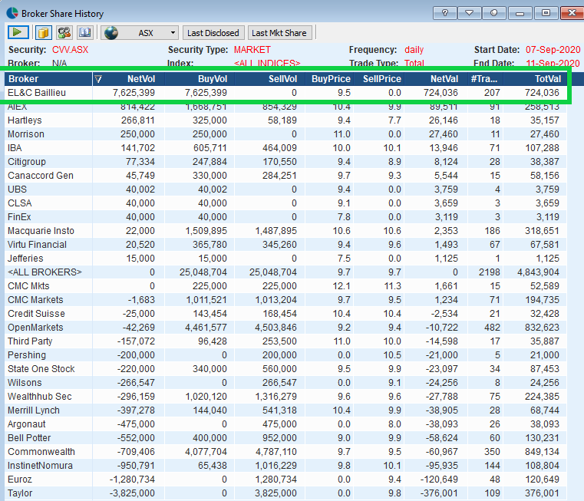Select the Wilsons broker row
This screenshot has width=584, height=501.
pos(285,382)
